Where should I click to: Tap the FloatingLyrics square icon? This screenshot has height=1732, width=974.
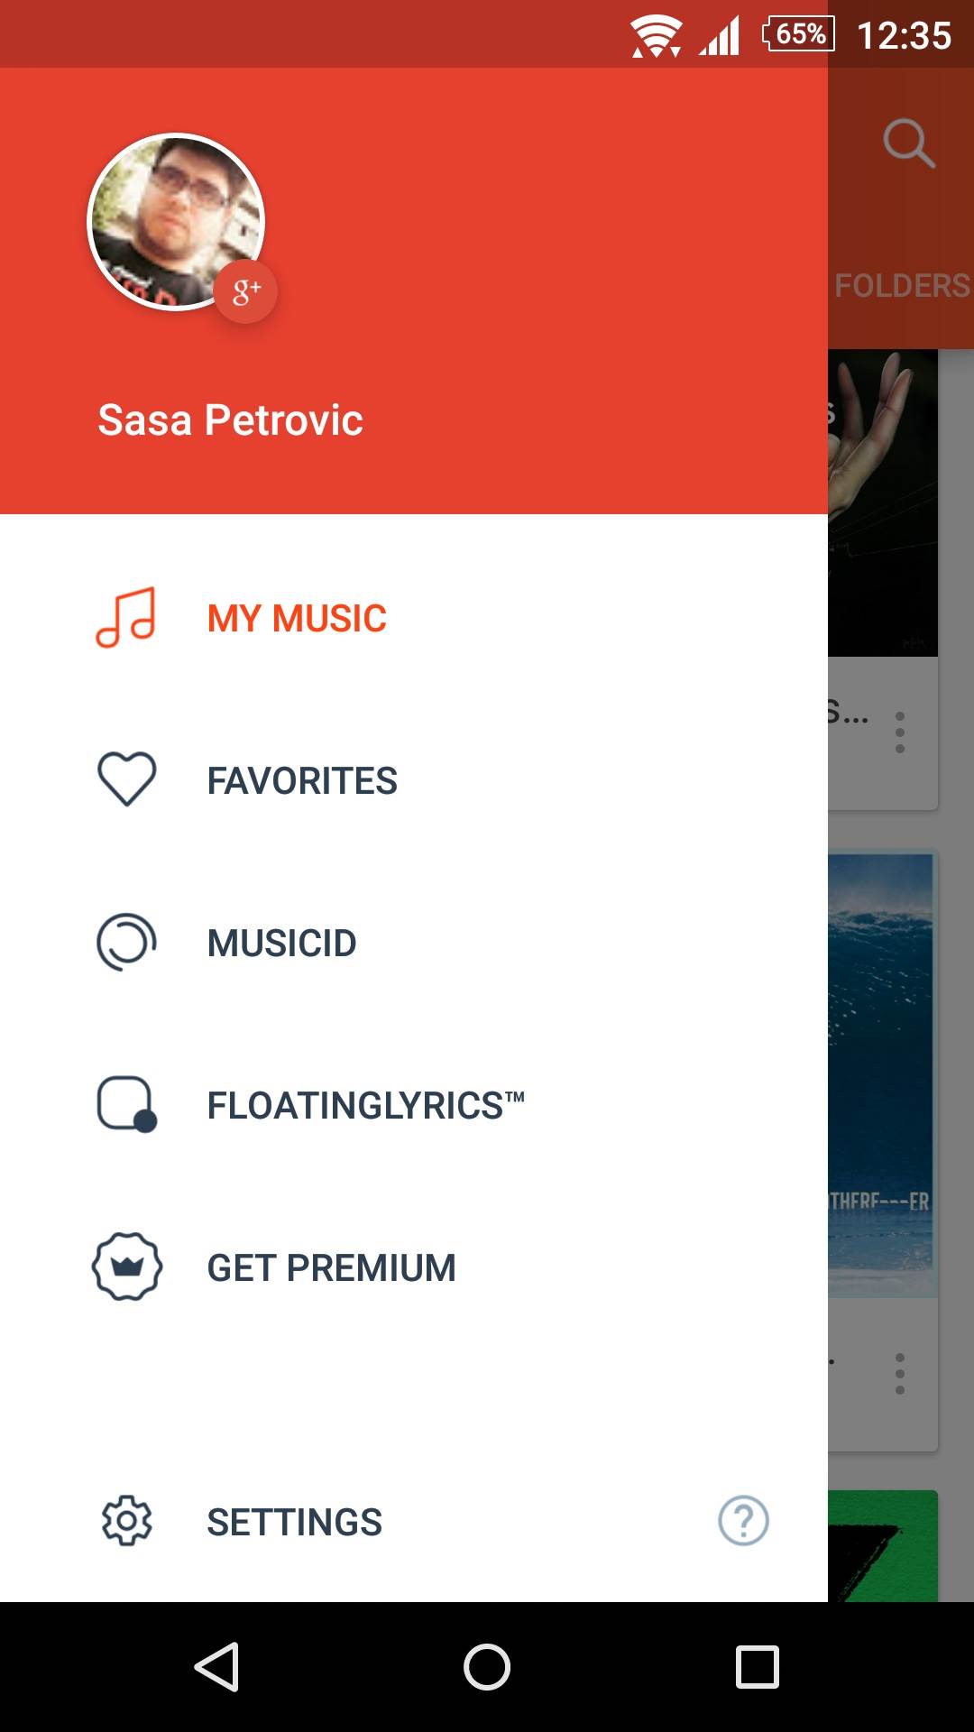(x=126, y=1104)
